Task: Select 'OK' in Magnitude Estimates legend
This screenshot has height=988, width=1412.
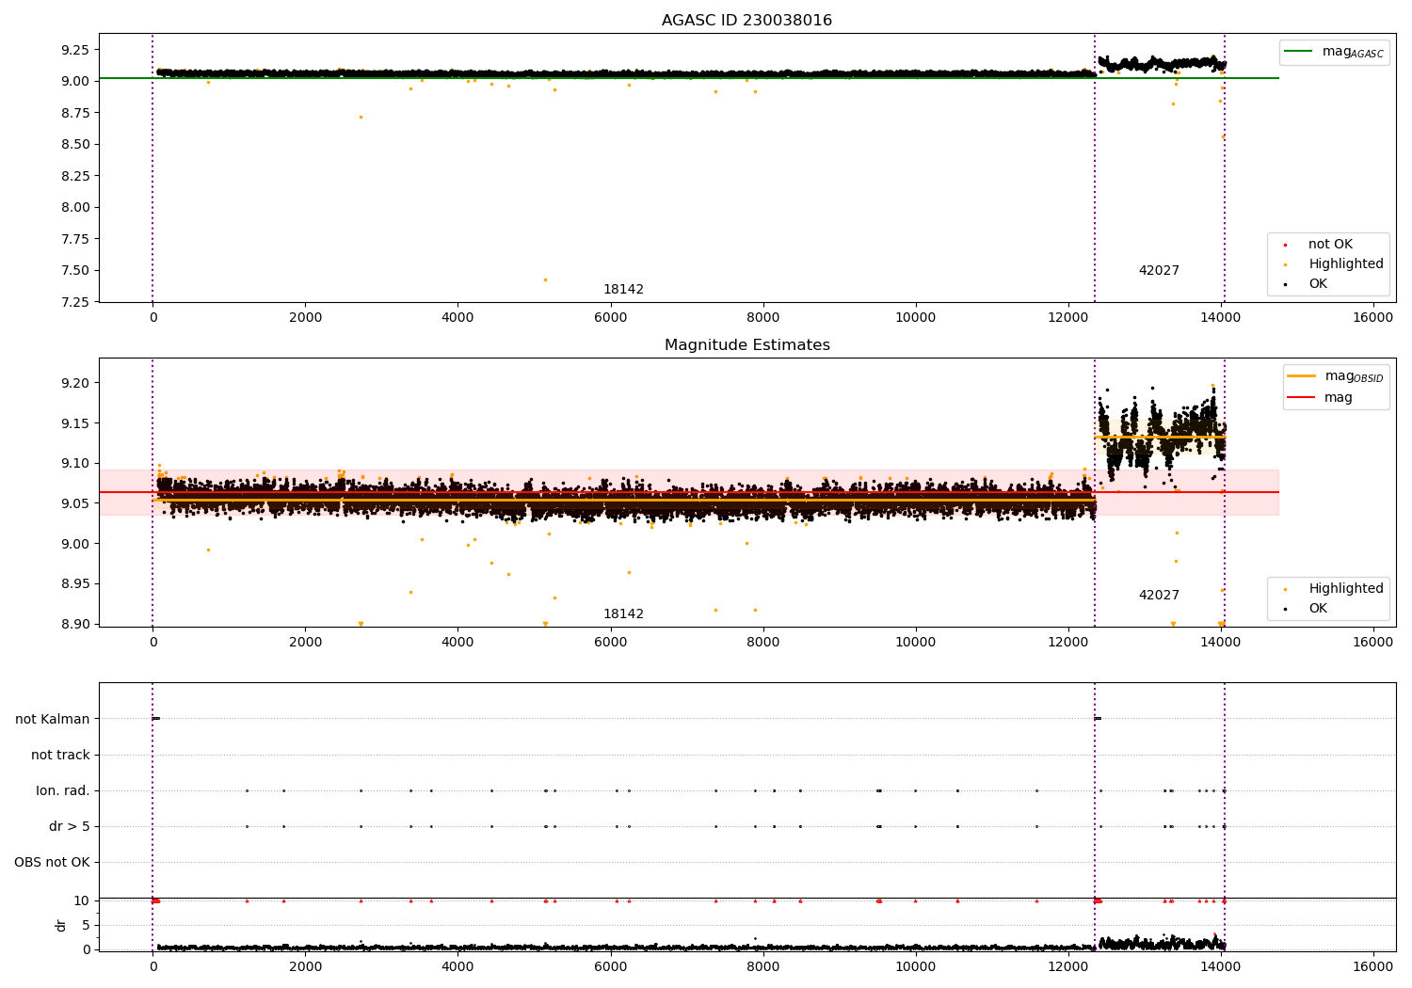Action: coord(1317,609)
